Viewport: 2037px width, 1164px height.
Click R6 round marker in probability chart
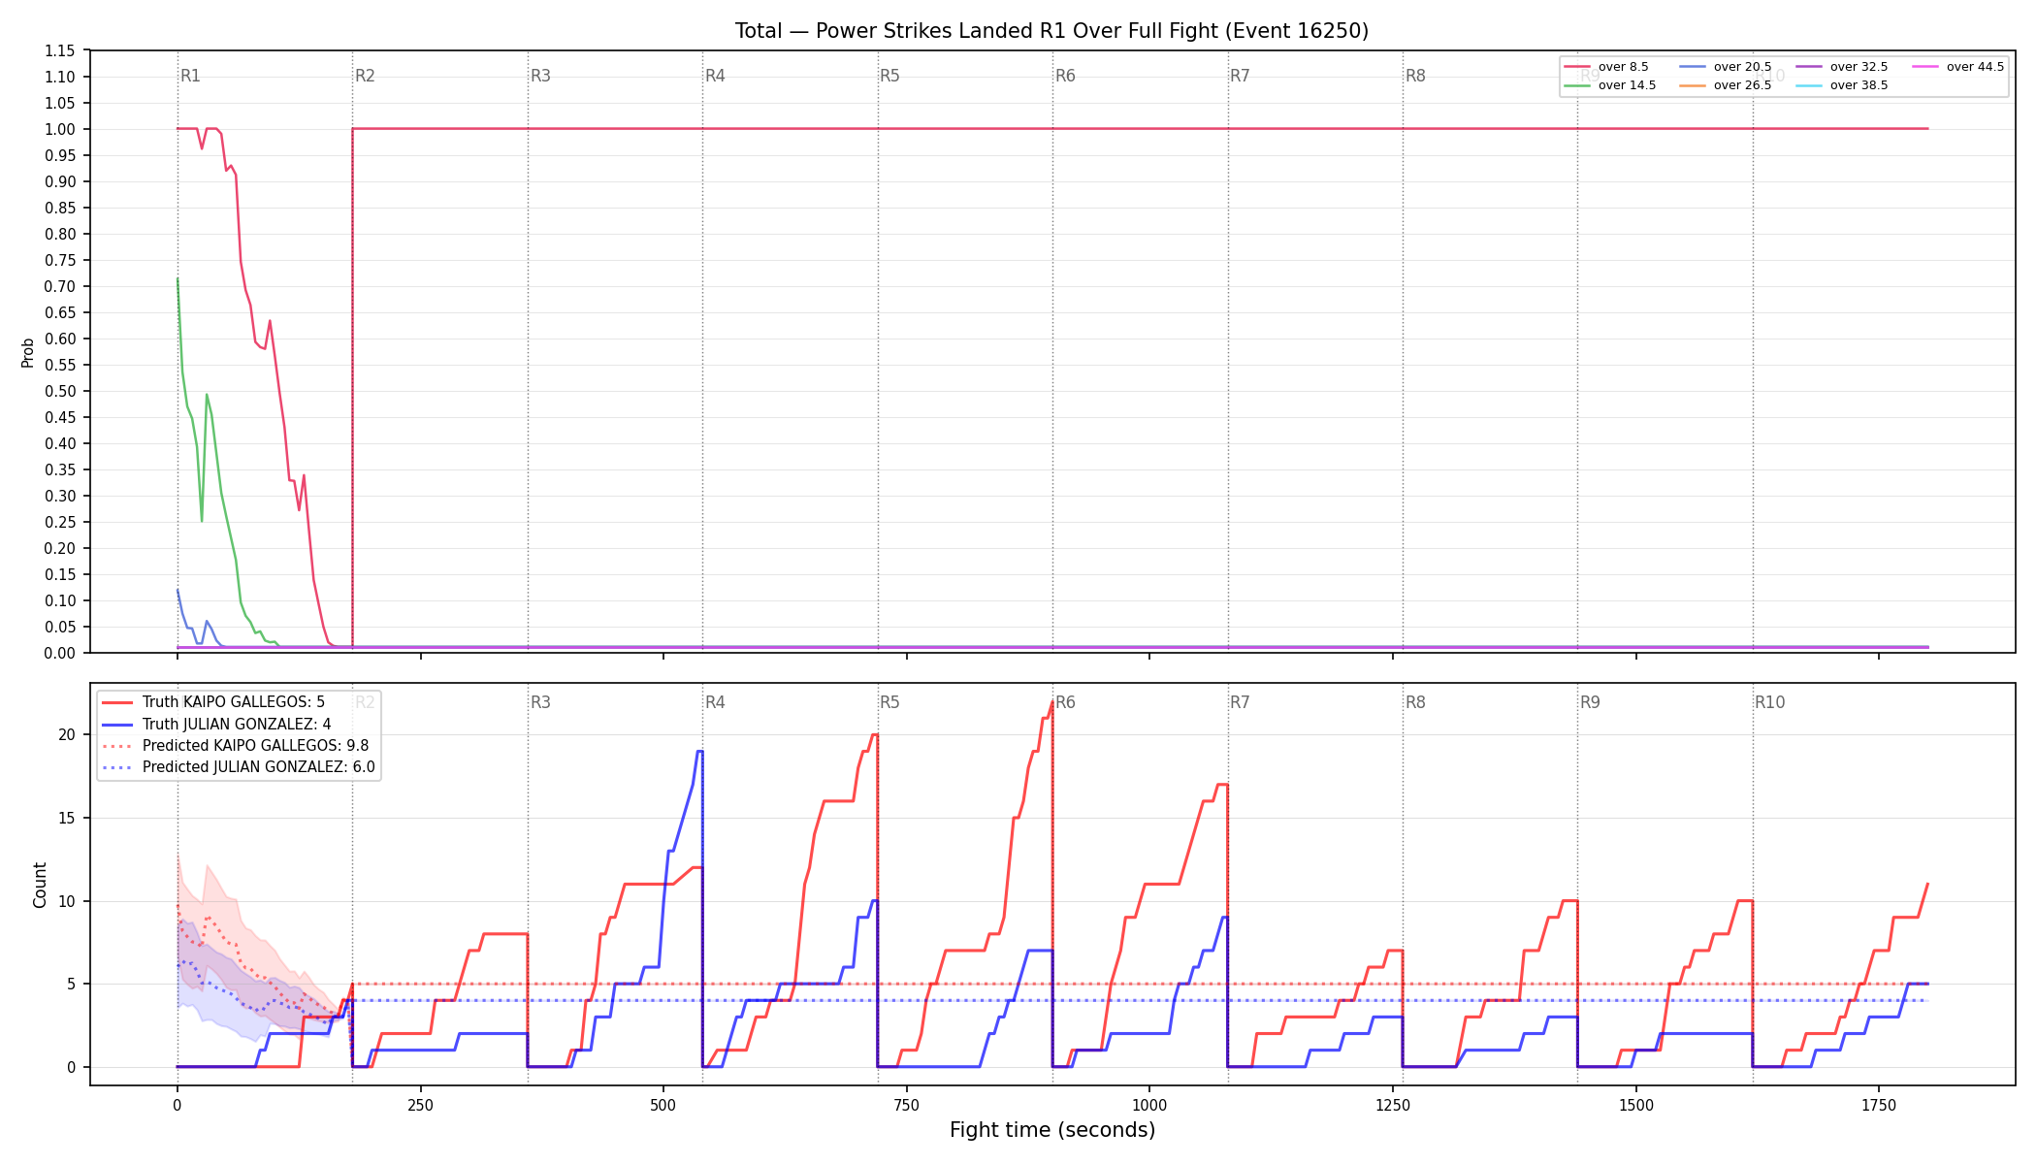point(1065,76)
